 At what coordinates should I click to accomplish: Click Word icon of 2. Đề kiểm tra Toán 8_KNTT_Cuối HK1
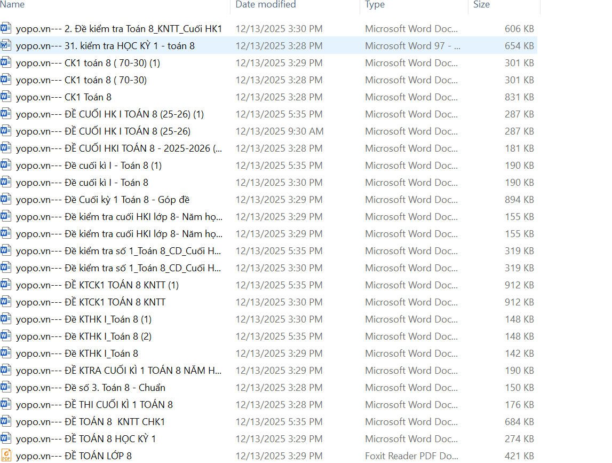6,28
